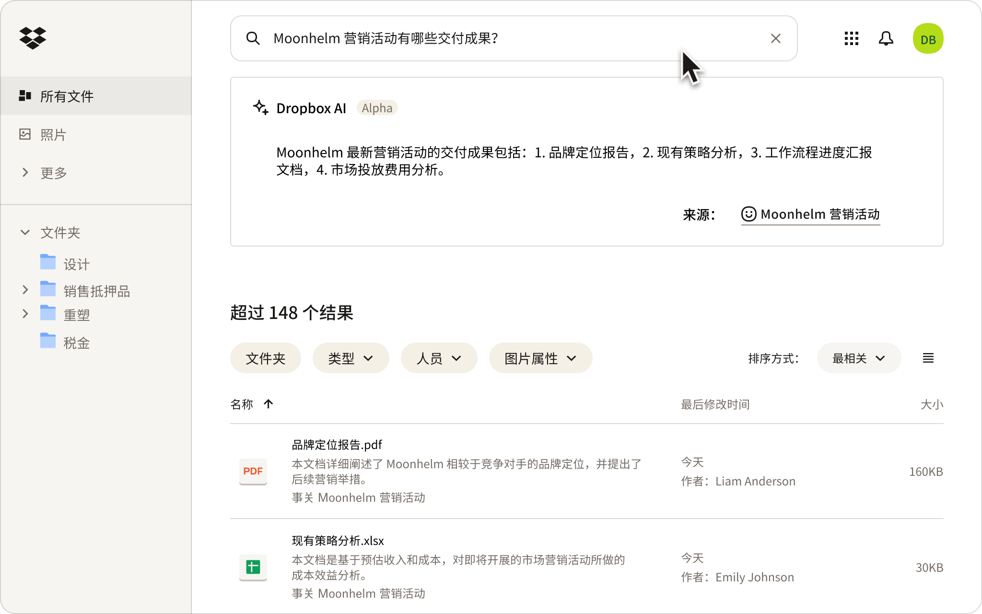Click the 重塑 folder icon
982x614 pixels.
pos(48,313)
